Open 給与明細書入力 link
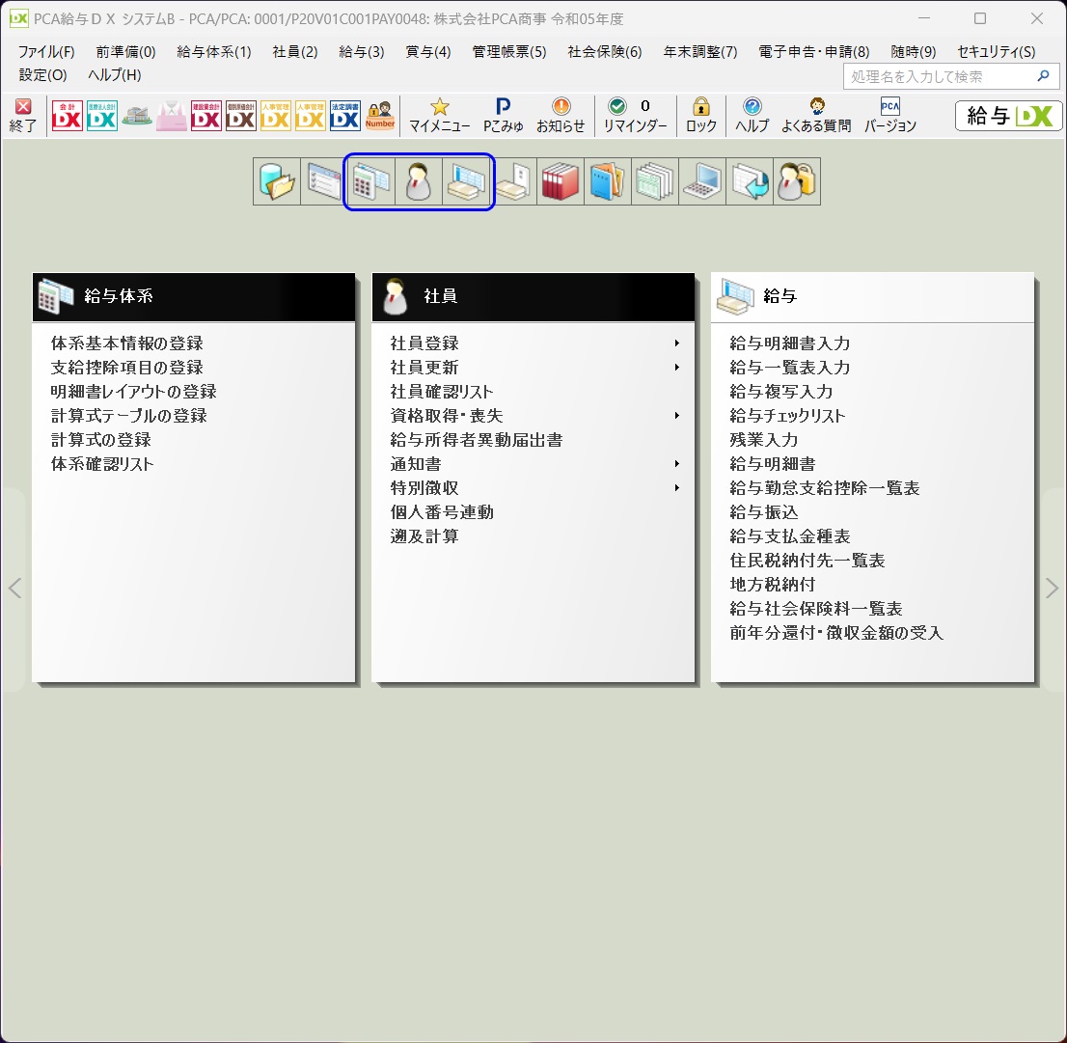This screenshot has width=1067, height=1043. point(789,343)
